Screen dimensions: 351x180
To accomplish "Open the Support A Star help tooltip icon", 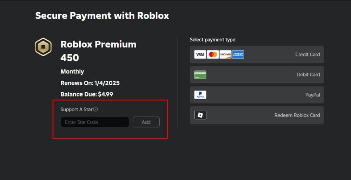I will [x=95, y=109].
